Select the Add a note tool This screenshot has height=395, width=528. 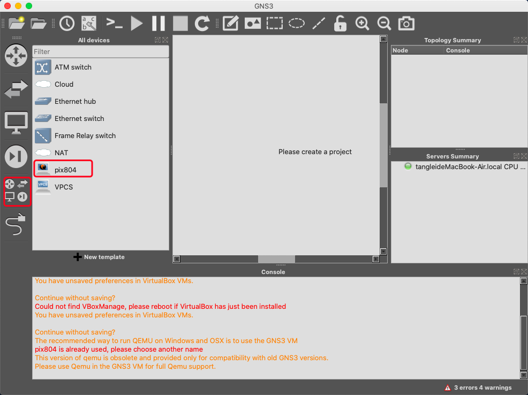tap(231, 23)
